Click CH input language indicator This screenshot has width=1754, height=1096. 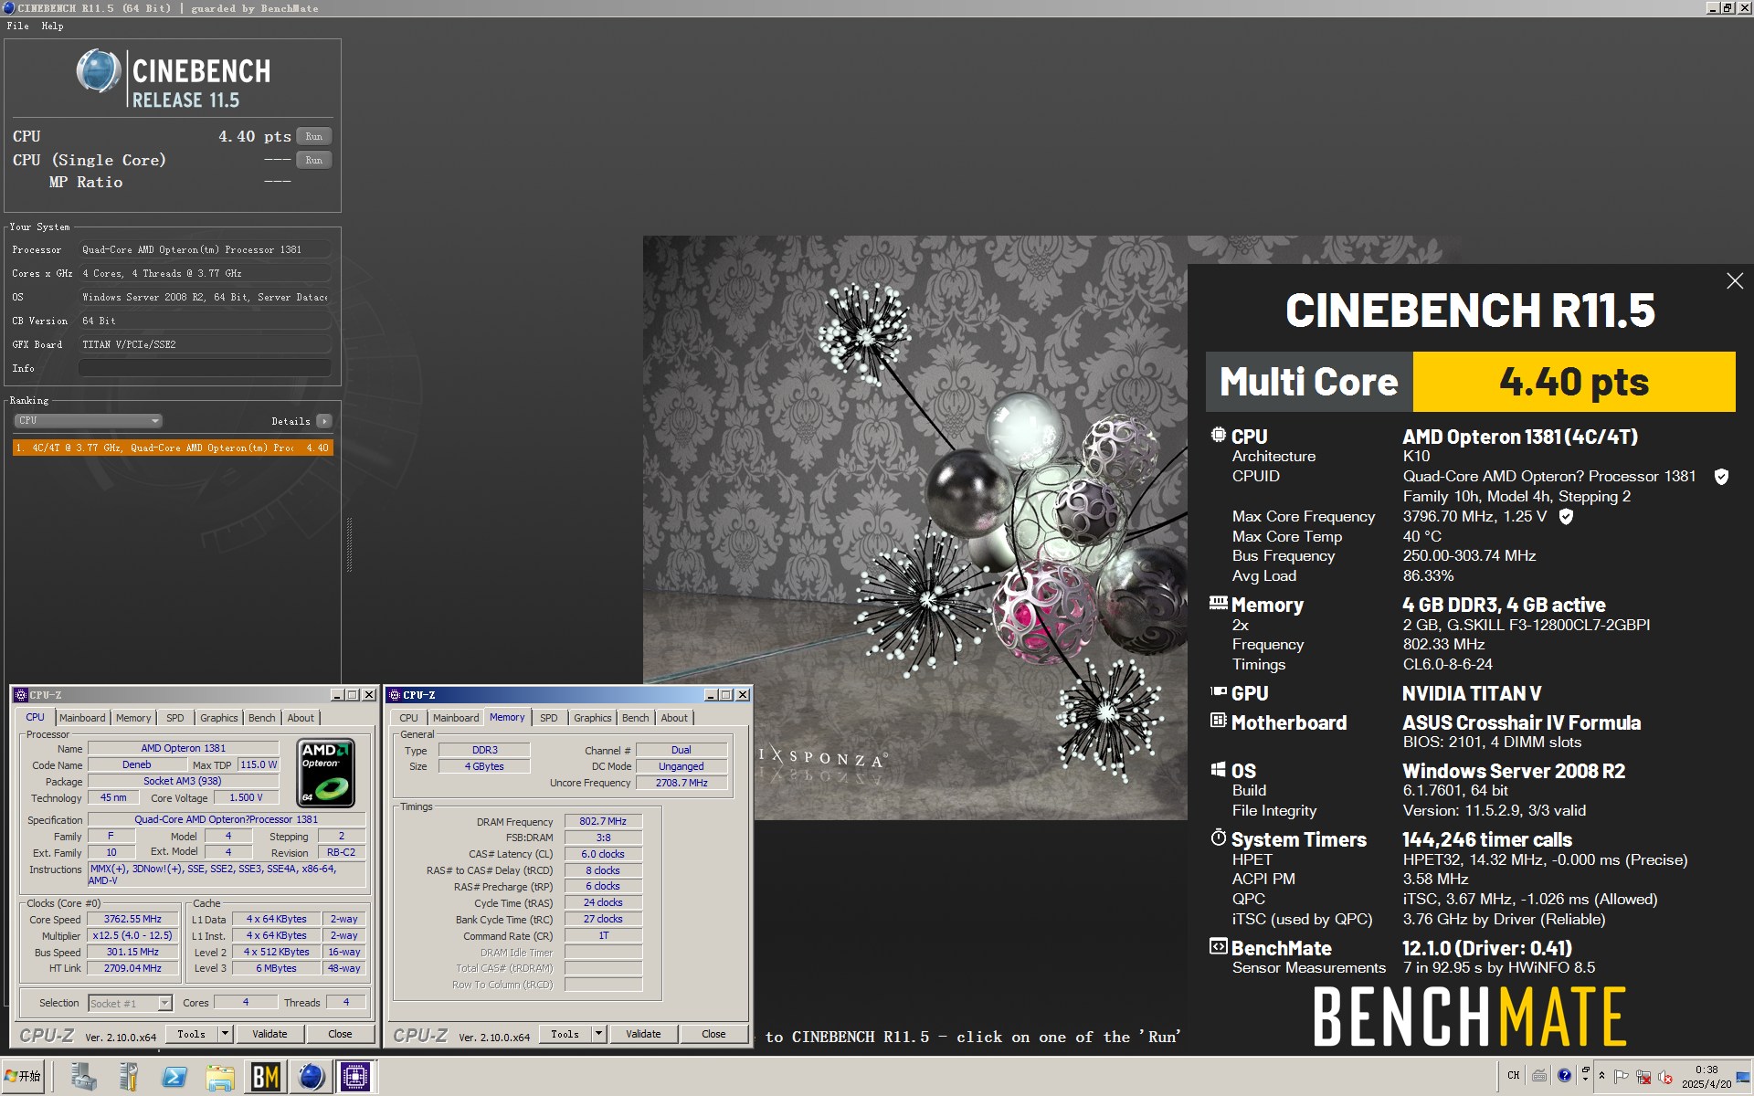click(x=1514, y=1075)
